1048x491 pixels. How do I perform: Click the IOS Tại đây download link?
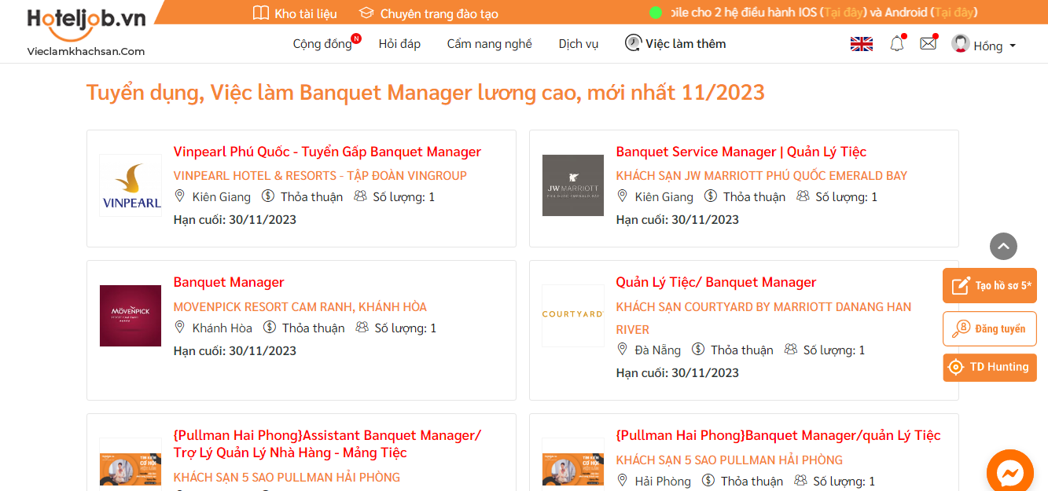tap(844, 13)
